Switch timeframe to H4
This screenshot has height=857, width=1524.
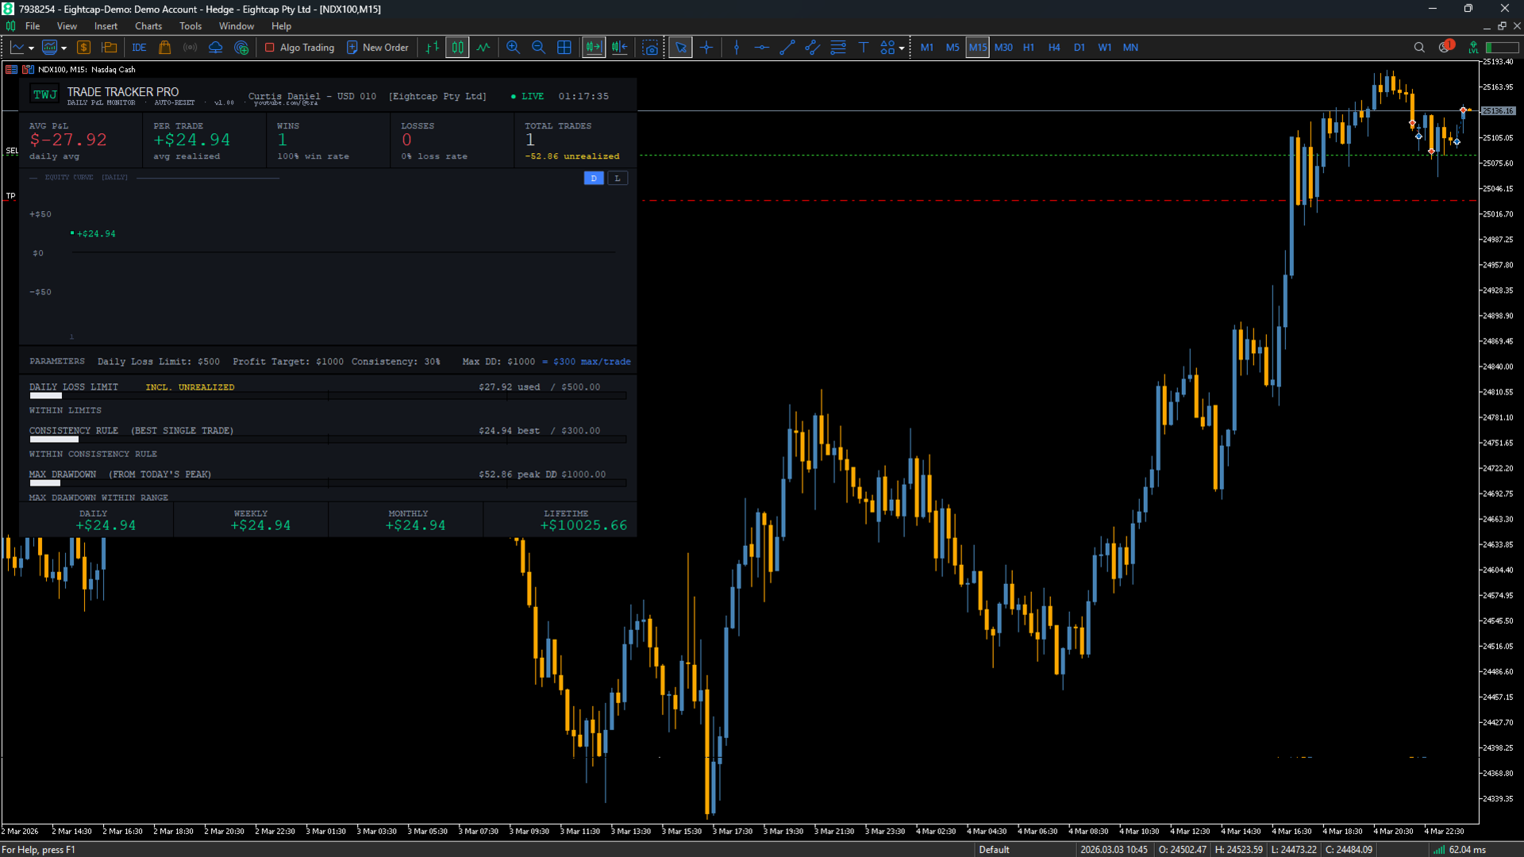click(1053, 48)
